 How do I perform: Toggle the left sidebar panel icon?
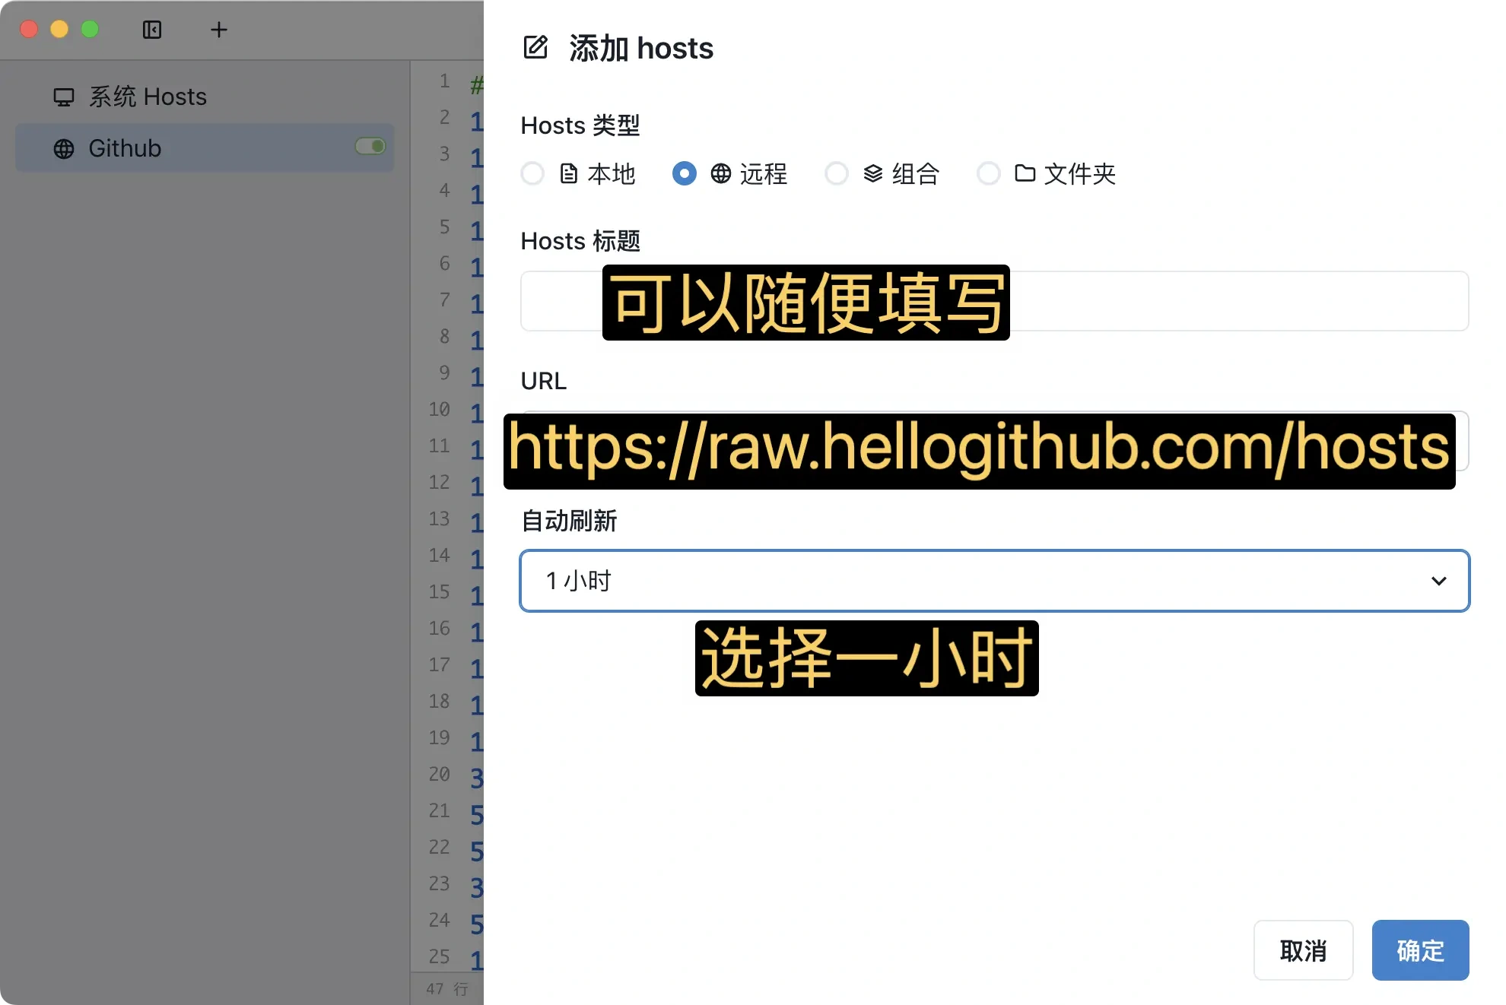pos(152,30)
